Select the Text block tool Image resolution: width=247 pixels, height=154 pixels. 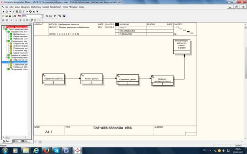24,11
